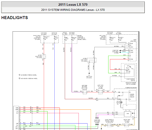
Task: Click the POWER SUPPLY CIRCUIT box
Action: click(132, 96)
